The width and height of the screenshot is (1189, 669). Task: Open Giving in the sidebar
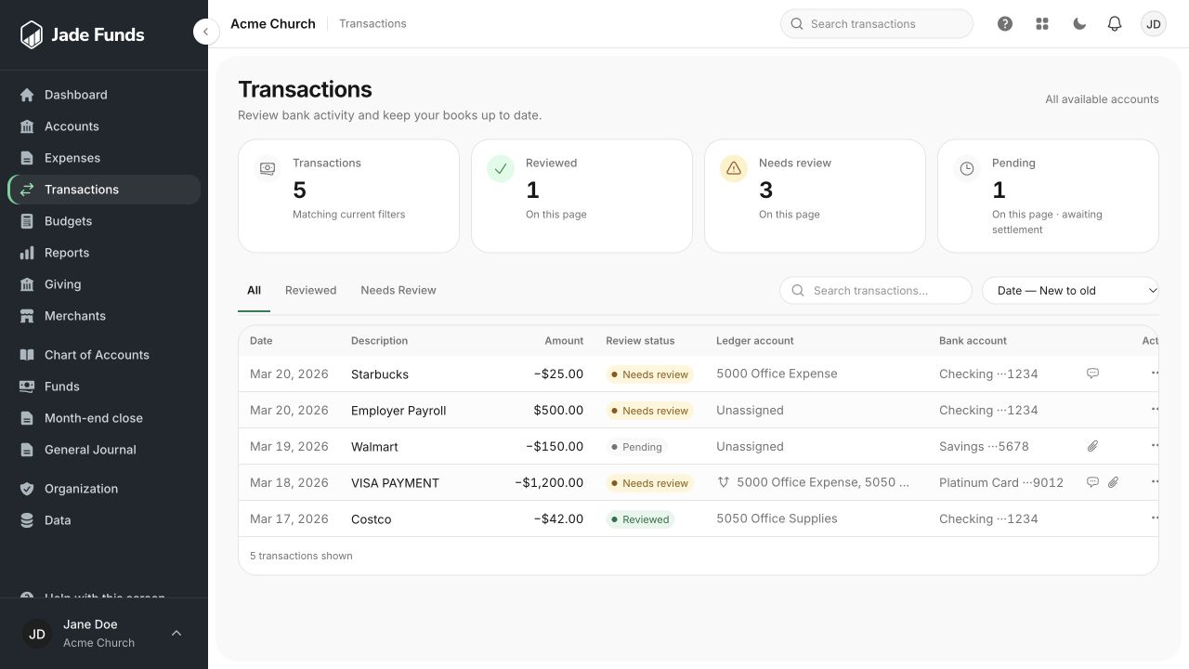coord(104,284)
